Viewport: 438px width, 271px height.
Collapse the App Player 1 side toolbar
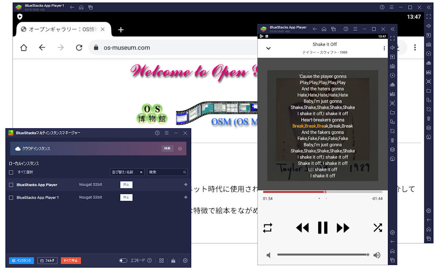click(429, 7)
